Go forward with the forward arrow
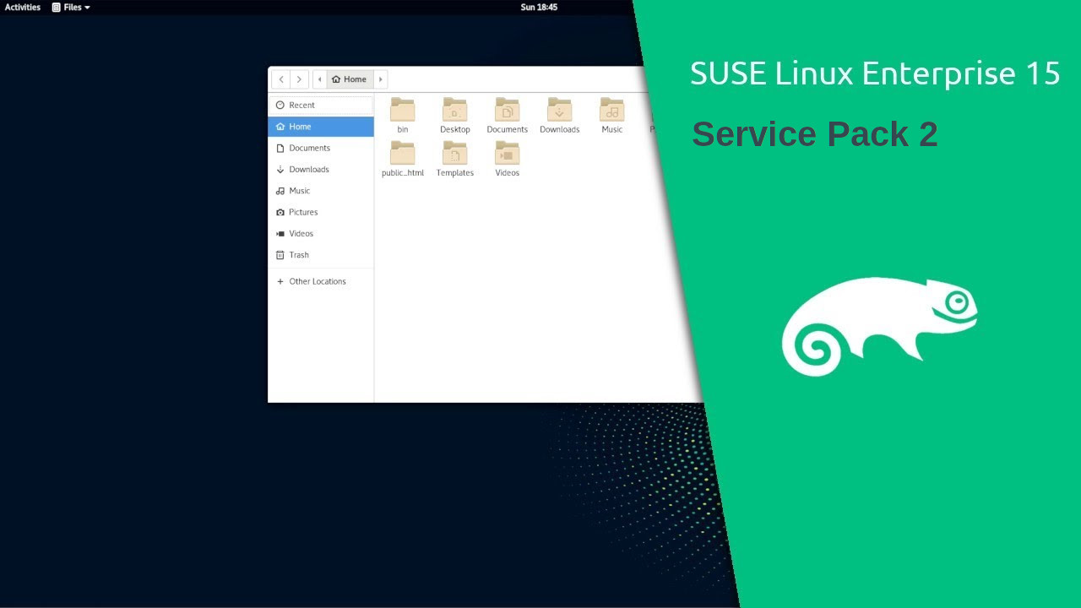Viewport: 1081px width, 608px height. click(x=299, y=79)
